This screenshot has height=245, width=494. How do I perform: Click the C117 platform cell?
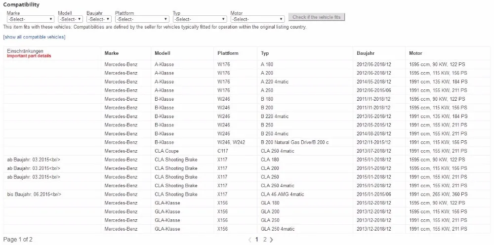pos(223,151)
